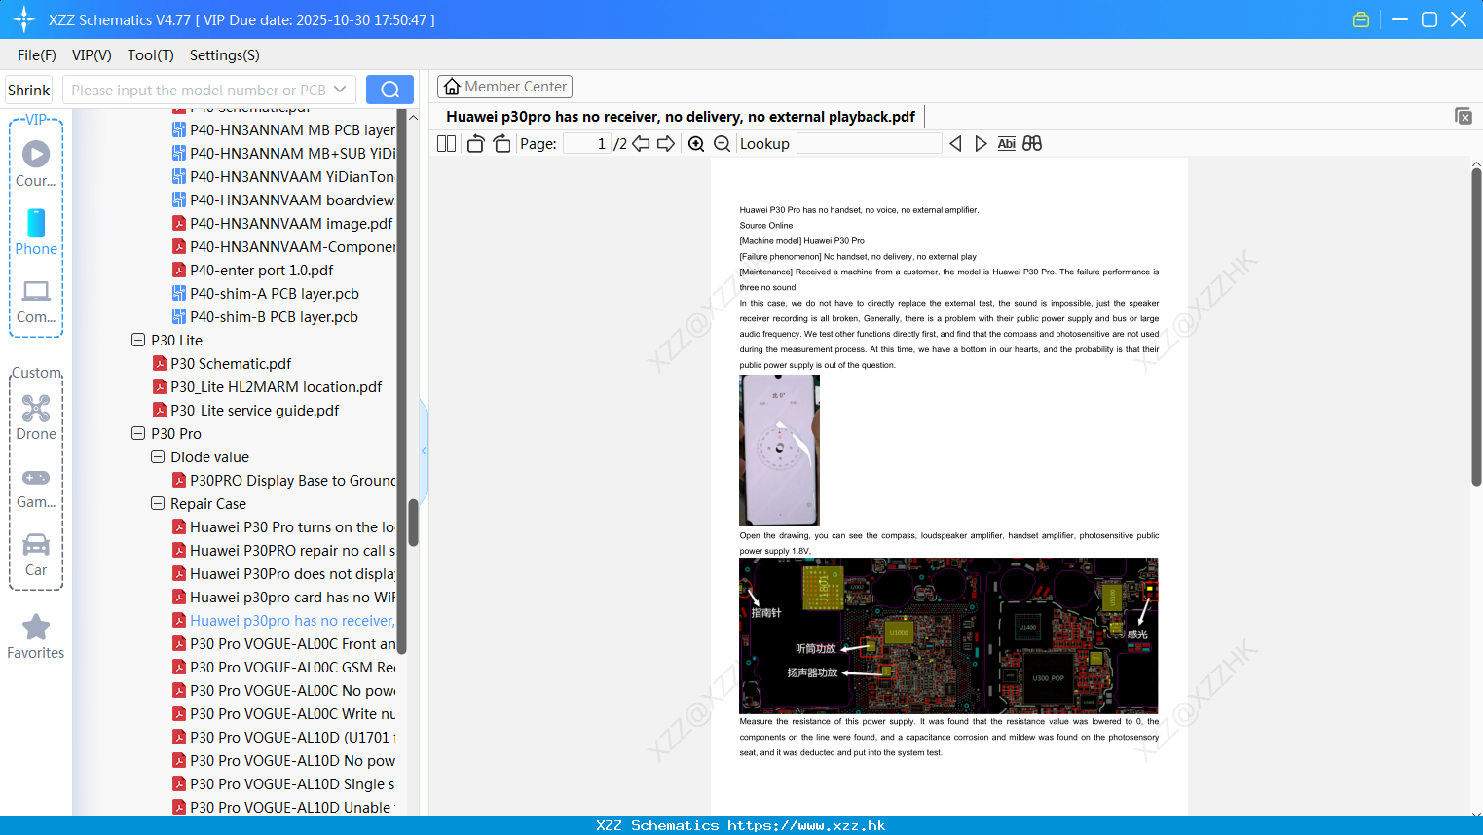Image resolution: width=1483 pixels, height=835 pixels.
Task: Open Huawei P30Pro does not display case
Action: (x=284, y=573)
